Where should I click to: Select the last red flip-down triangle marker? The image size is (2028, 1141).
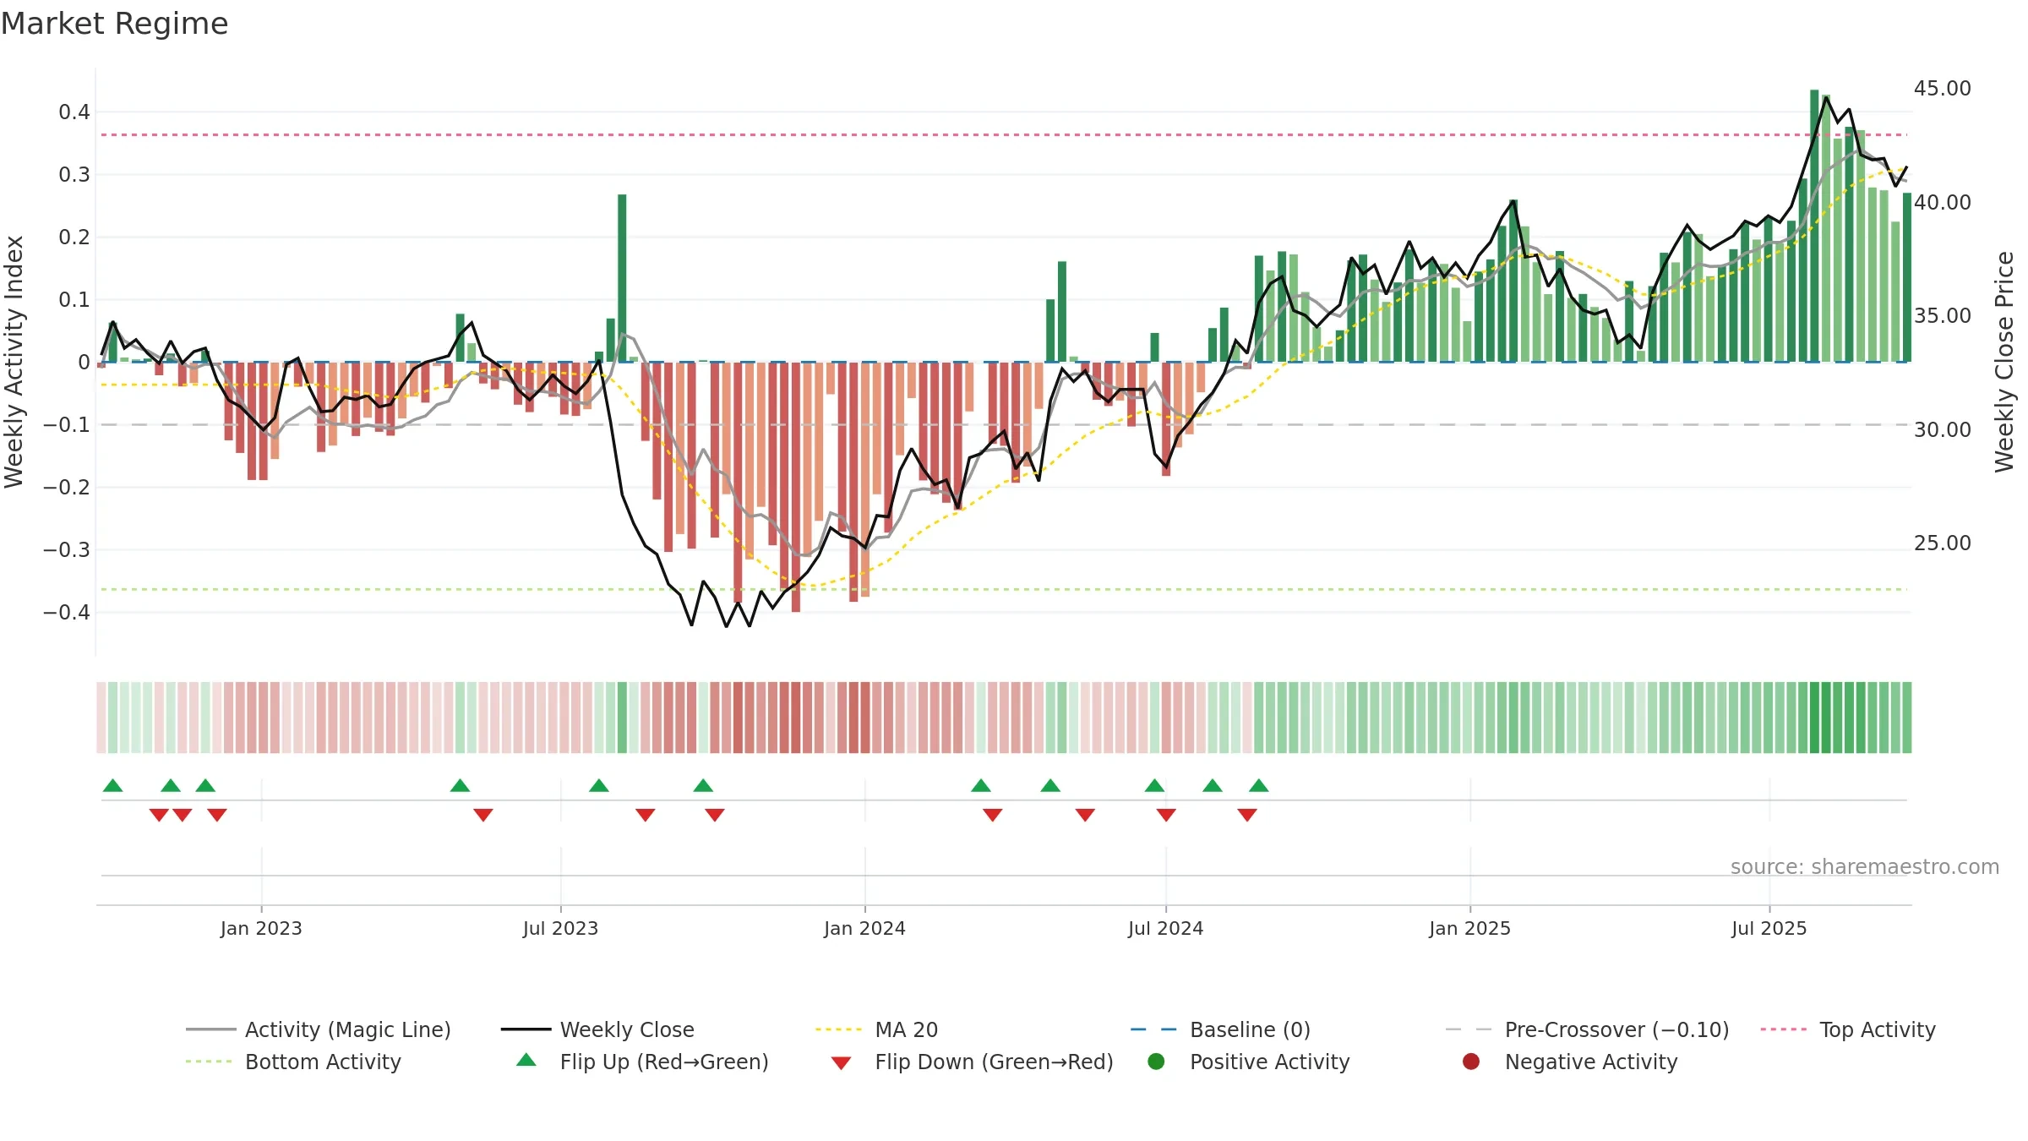pyautogui.click(x=1247, y=815)
